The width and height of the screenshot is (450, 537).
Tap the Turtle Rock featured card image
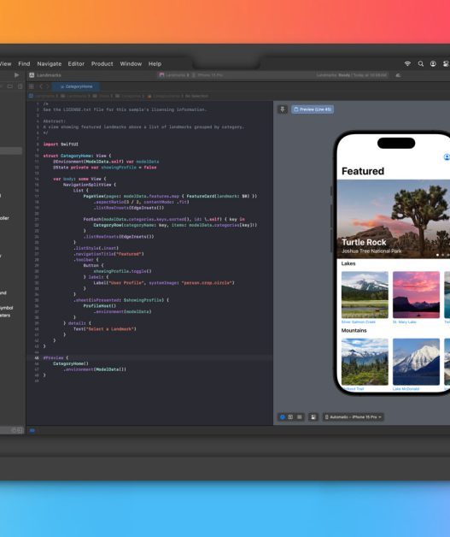[394, 219]
